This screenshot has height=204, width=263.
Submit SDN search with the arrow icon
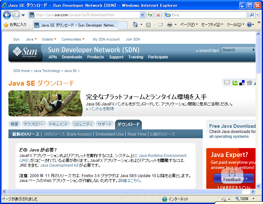(x=254, y=50)
